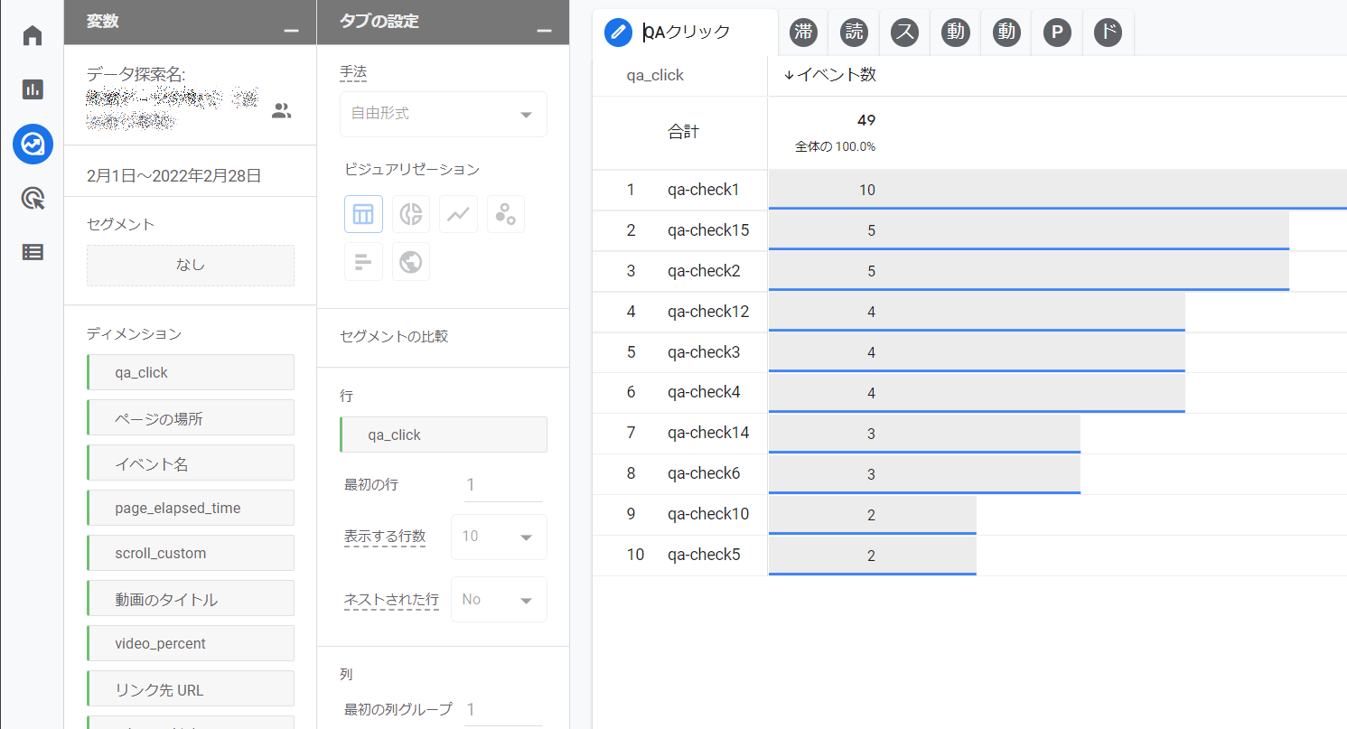Click the date range 2月1日～2022年2月28日
The width and height of the screenshot is (1347, 729).
[x=174, y=175]
